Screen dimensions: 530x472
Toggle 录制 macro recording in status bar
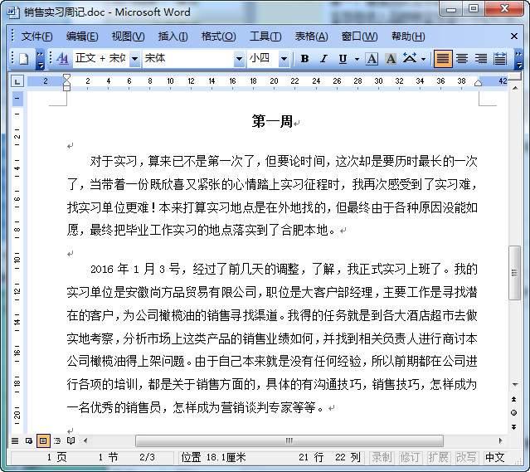click(x=382, y=457)
